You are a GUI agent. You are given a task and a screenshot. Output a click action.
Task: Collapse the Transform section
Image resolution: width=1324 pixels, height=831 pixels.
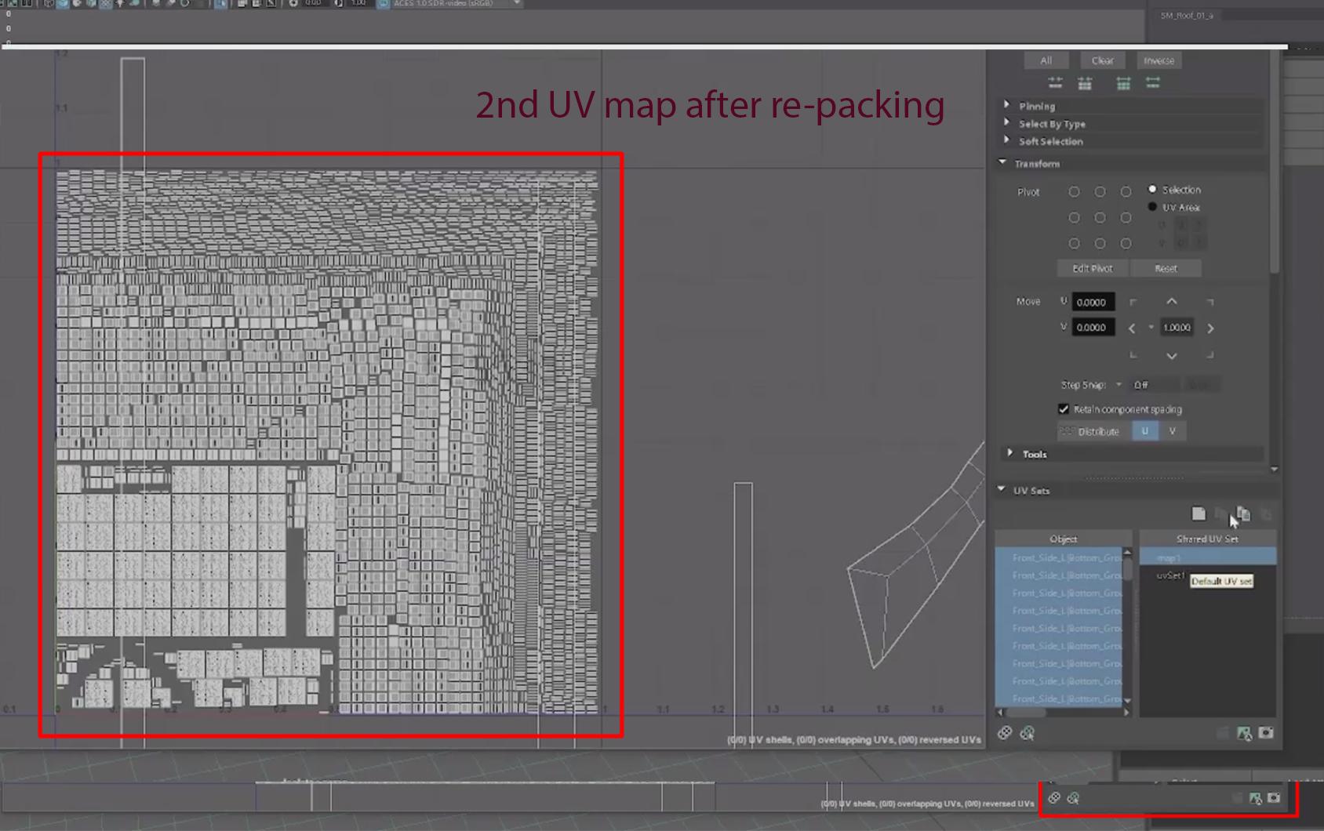[x=1002, y=163]
